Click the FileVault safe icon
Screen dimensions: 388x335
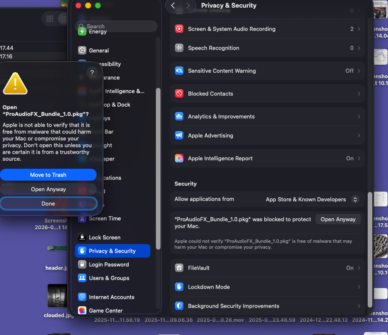179,268
